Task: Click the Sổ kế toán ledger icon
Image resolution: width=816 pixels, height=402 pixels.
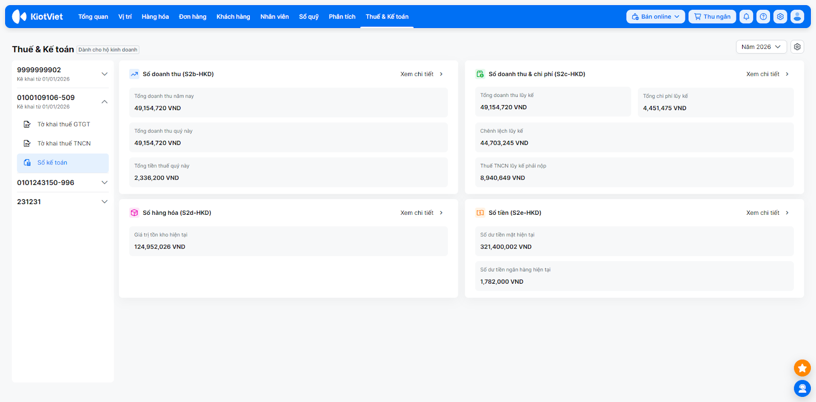Action: pyautogui.click(x=27, y=163)
